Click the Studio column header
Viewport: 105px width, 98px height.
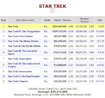47,20
